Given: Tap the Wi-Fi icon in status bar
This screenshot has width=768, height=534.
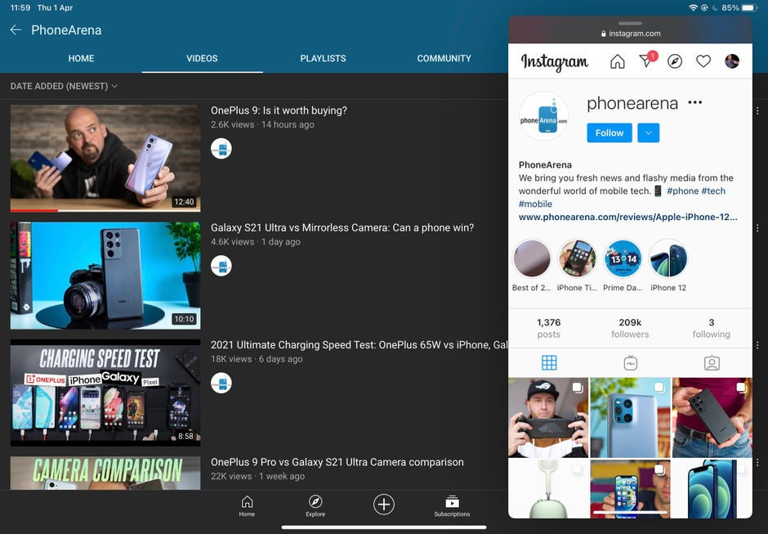Looking at the screenshot, I should point(693,8).
